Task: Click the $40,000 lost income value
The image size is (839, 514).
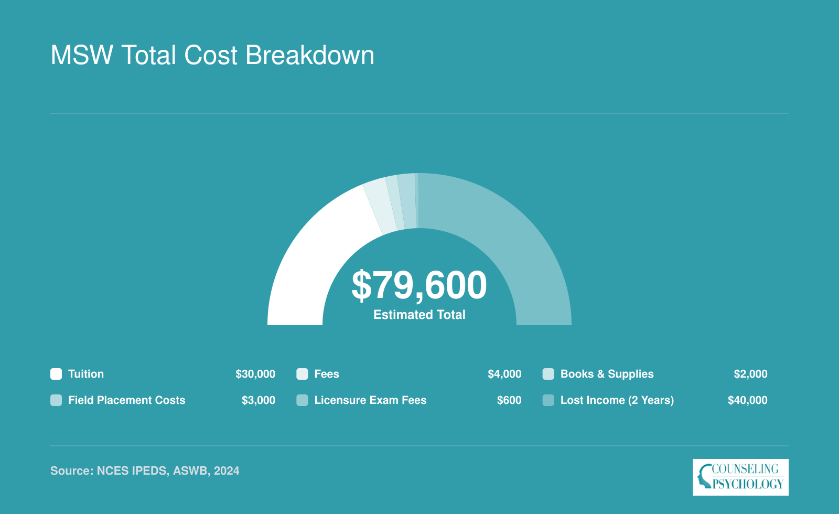Action: (748, 400)
